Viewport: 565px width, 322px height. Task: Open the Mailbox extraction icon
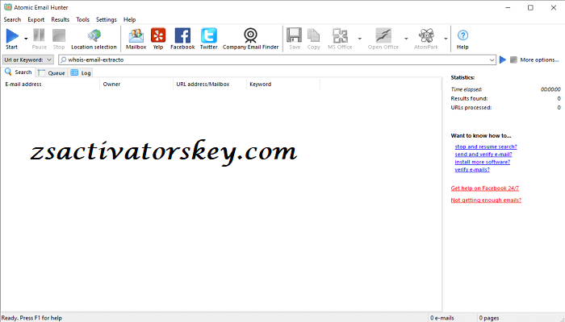click(136, 35)
